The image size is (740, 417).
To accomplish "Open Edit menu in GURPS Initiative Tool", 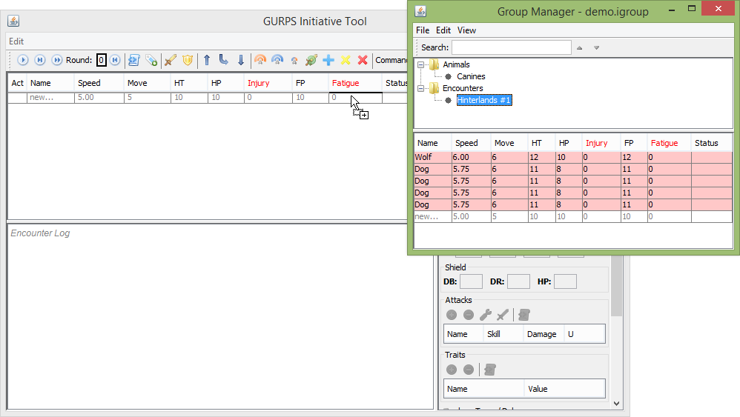I will pyautogui.click(x=16, y=41).
